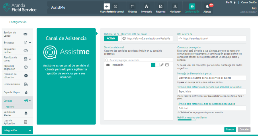This screenshot has height=136, width=258.
Task: Expand the Plantillas de correo chevron
Action: tap(30, 59)
